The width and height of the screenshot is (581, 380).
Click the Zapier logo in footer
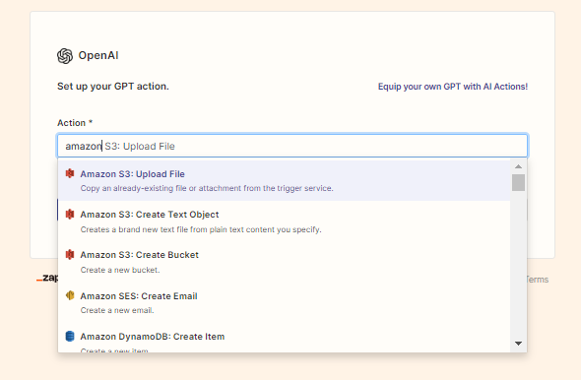tap(47, 278)
